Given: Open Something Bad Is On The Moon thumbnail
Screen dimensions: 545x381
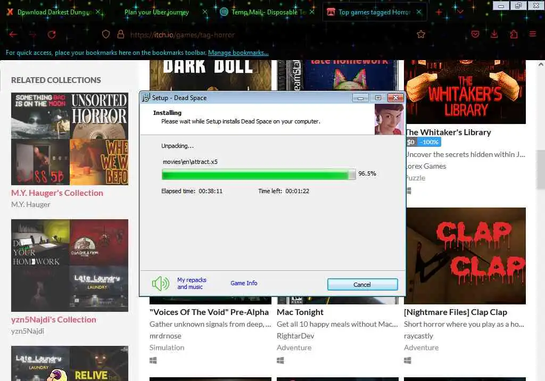Looking at the screenshot, I should point(40,115).
